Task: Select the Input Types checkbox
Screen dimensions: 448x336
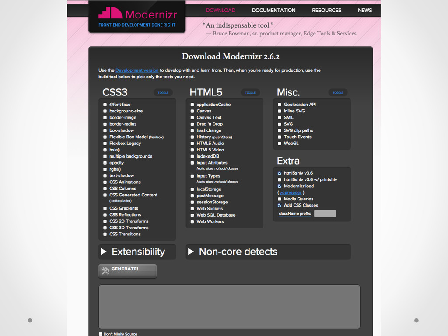Action: pyautogui.click(x=192, y=176)
